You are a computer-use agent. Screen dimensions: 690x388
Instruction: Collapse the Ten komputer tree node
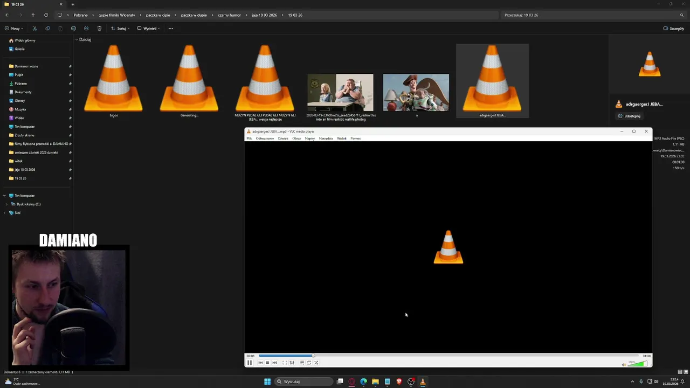[x=4, y=196]
